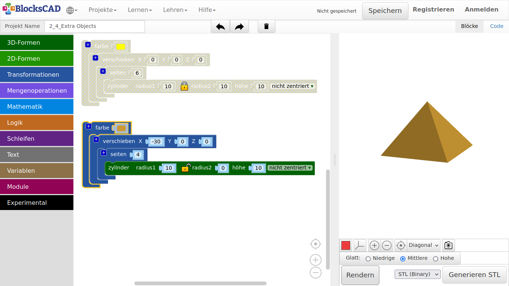The image size is (509, 286).
Task: Toggle the unlocked radius lock on green zylinder
Action: click(185, 168)
